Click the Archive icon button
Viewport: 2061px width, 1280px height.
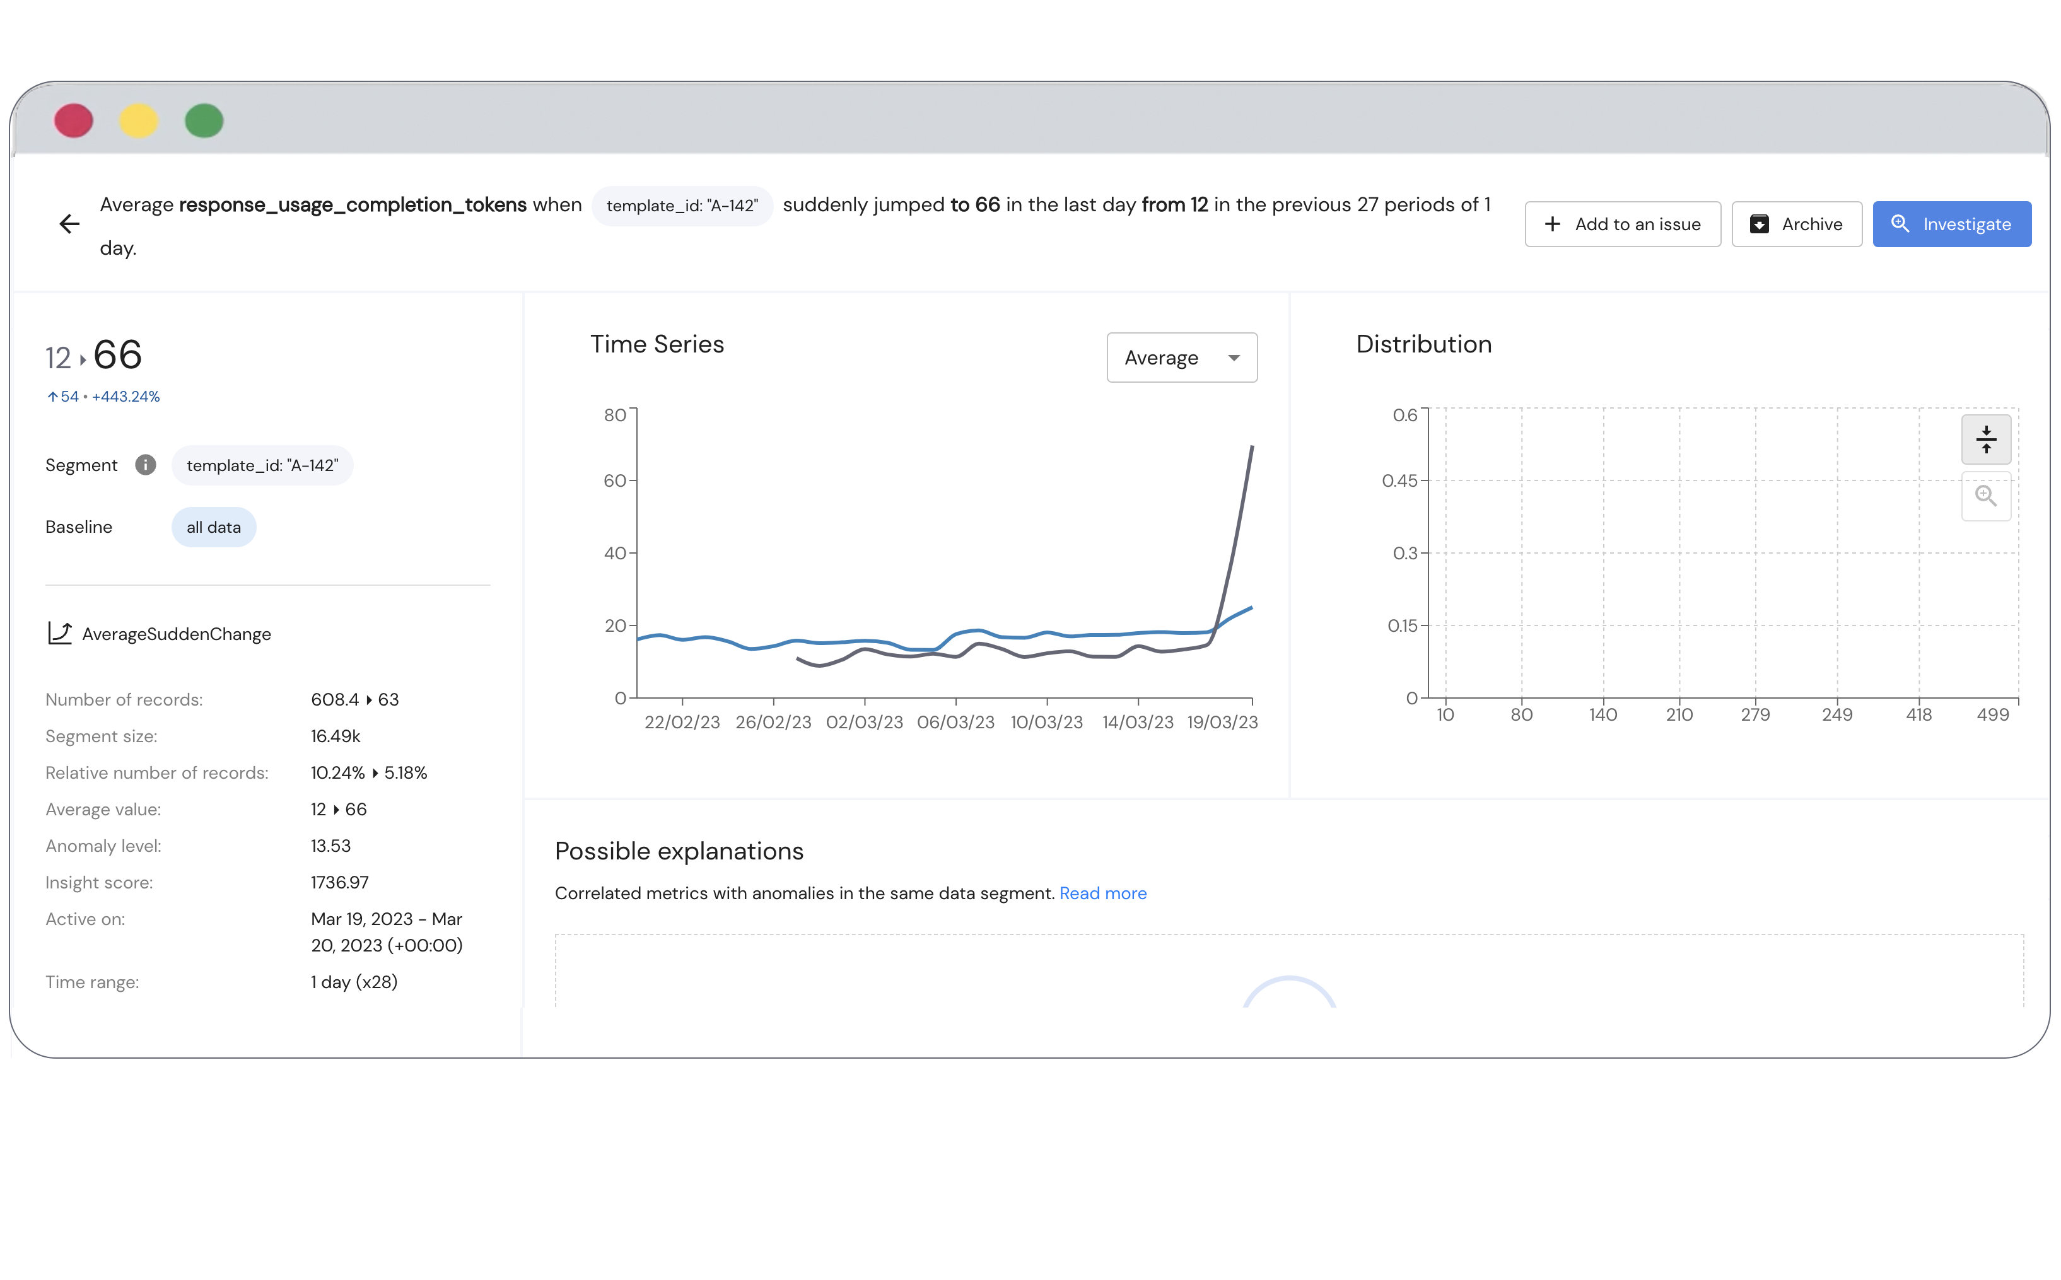click(x=1759, y=223)
